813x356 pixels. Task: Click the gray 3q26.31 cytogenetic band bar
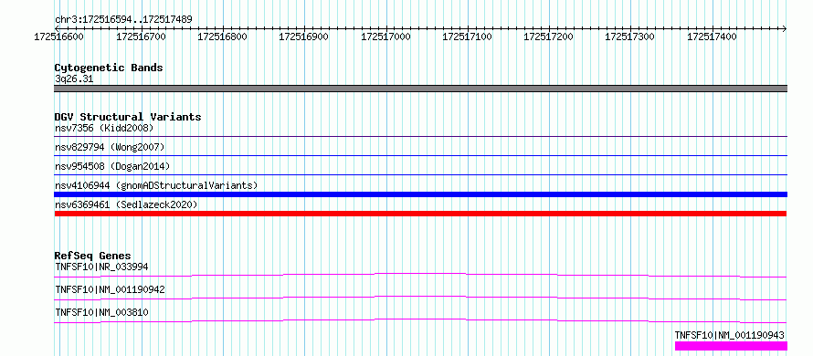(420, 89)
